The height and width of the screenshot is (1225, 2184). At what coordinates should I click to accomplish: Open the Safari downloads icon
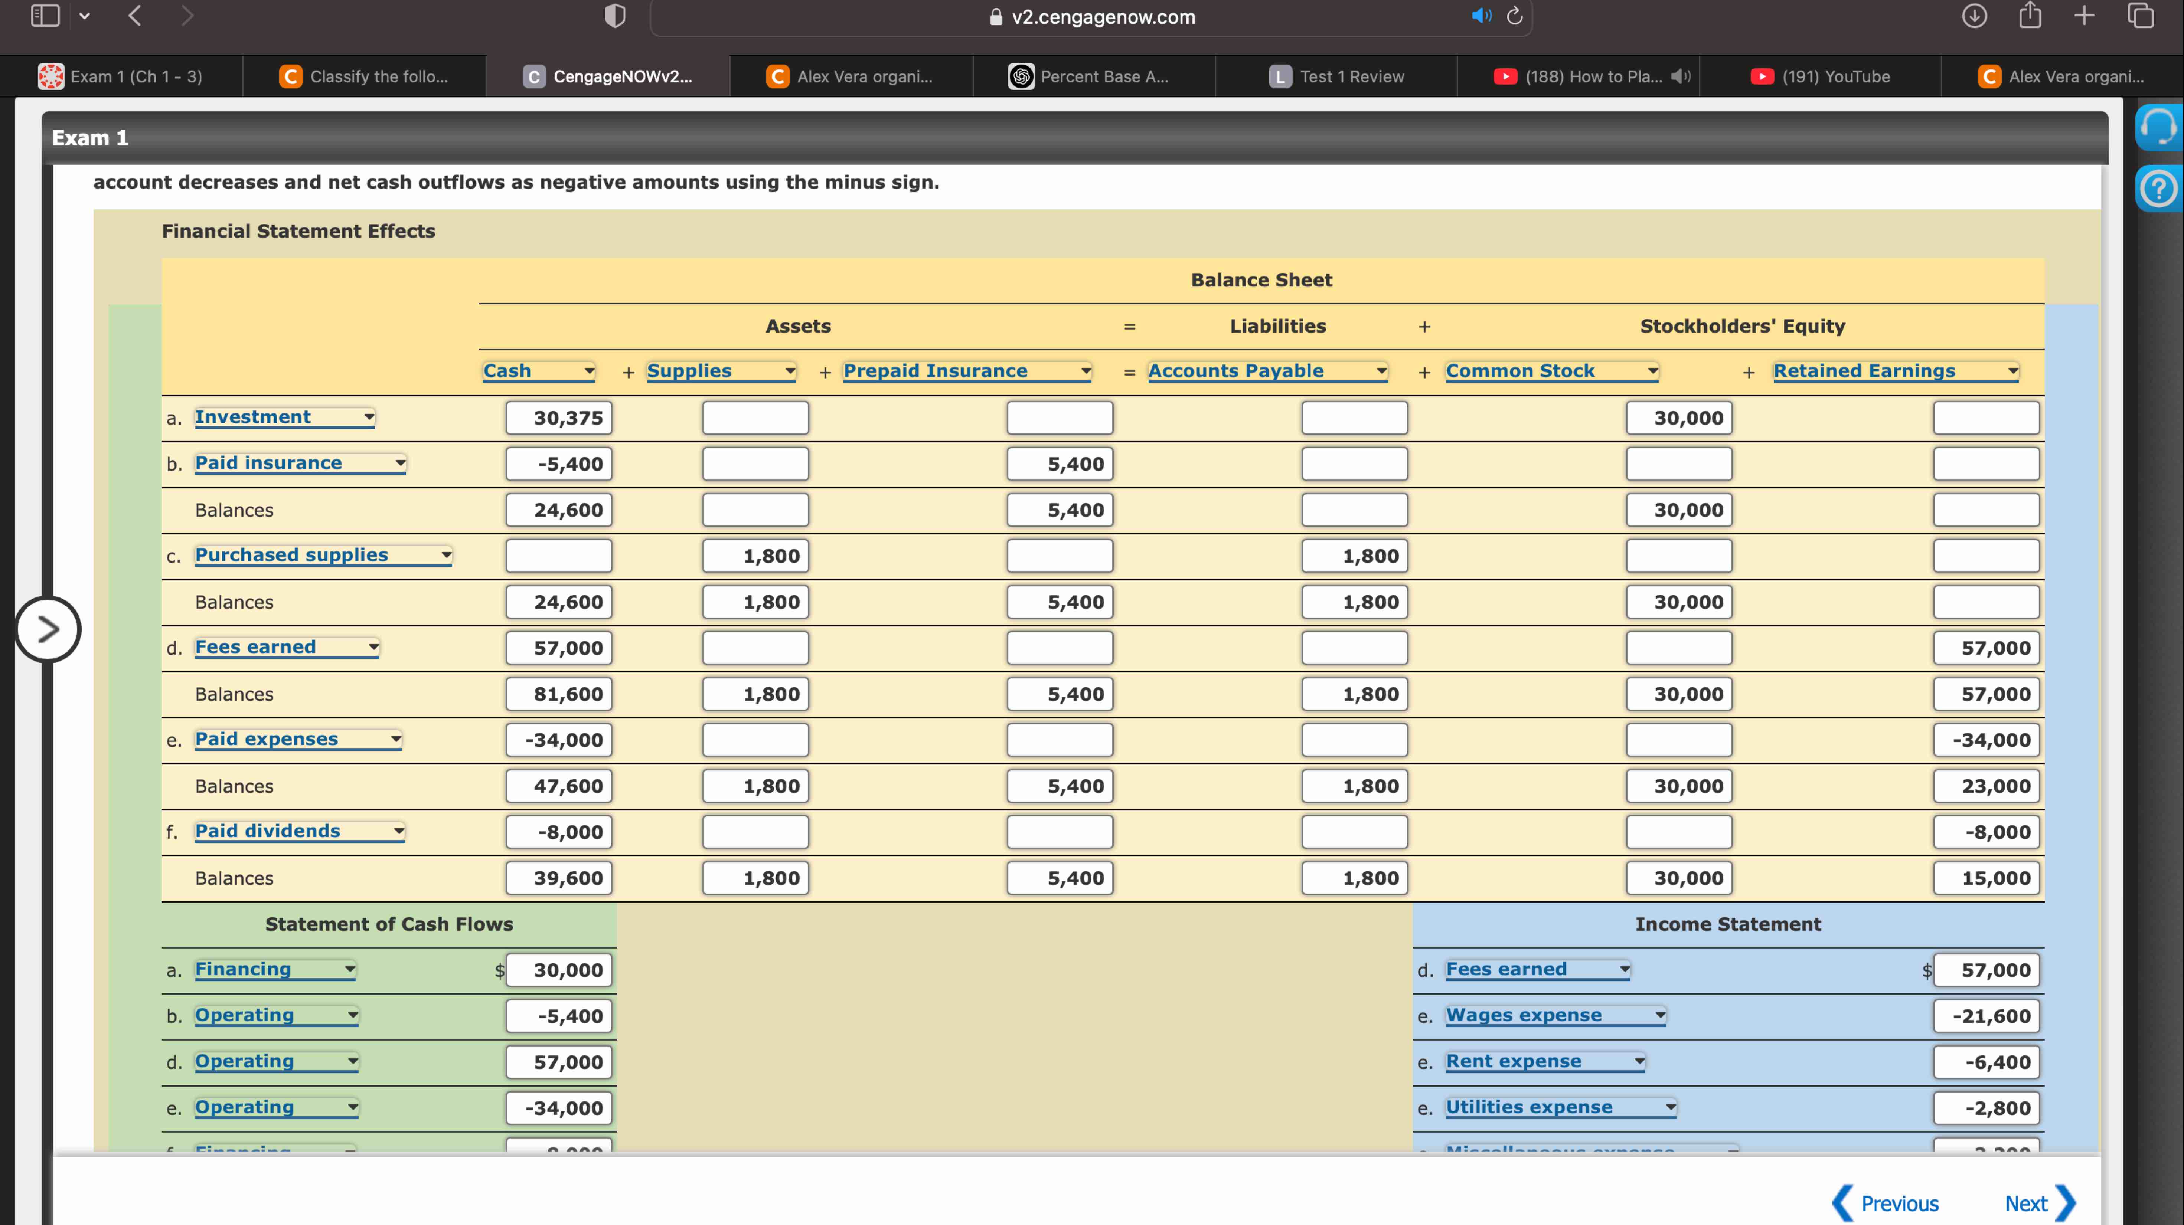1975,16
